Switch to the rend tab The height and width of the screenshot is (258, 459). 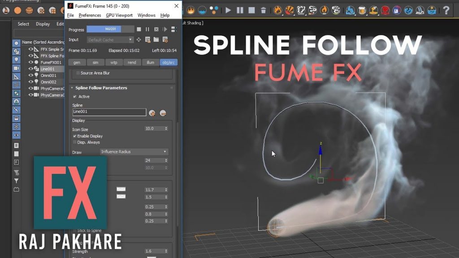(132, 62)
